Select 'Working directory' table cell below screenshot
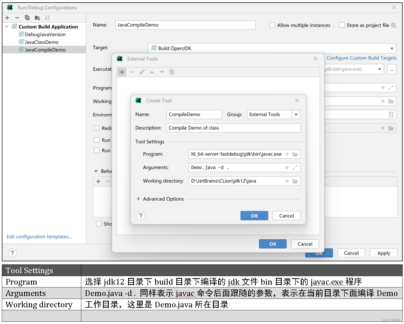This screenshot has width=404, height=324. pos(42,305)
